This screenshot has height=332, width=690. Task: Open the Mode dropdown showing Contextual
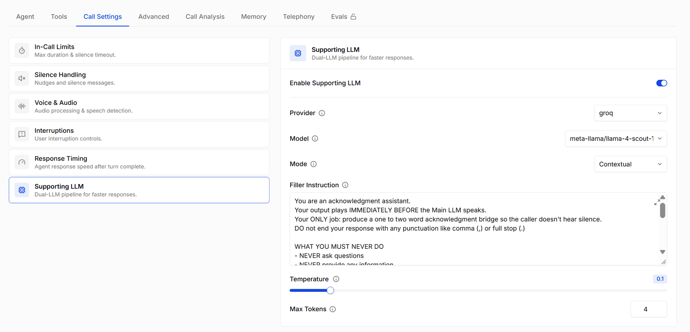630,164
